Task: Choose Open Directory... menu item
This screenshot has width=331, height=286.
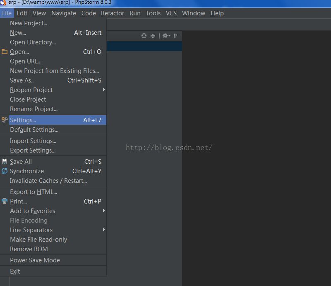Action: [53, 42]
